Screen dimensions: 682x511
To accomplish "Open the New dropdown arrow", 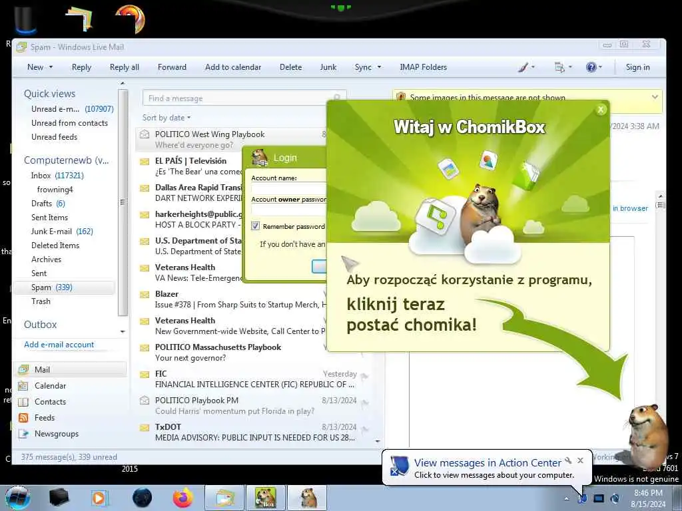I will click(x=51, y=67).
